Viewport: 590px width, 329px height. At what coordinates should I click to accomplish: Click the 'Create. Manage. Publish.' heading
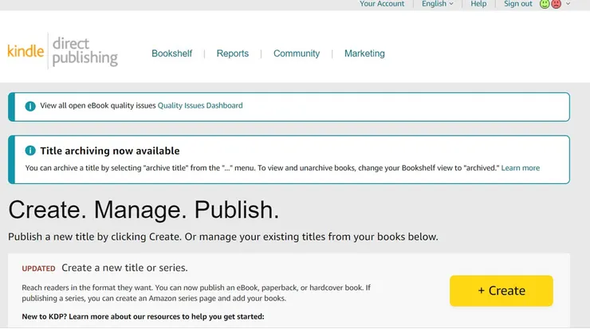click(144, 210)
